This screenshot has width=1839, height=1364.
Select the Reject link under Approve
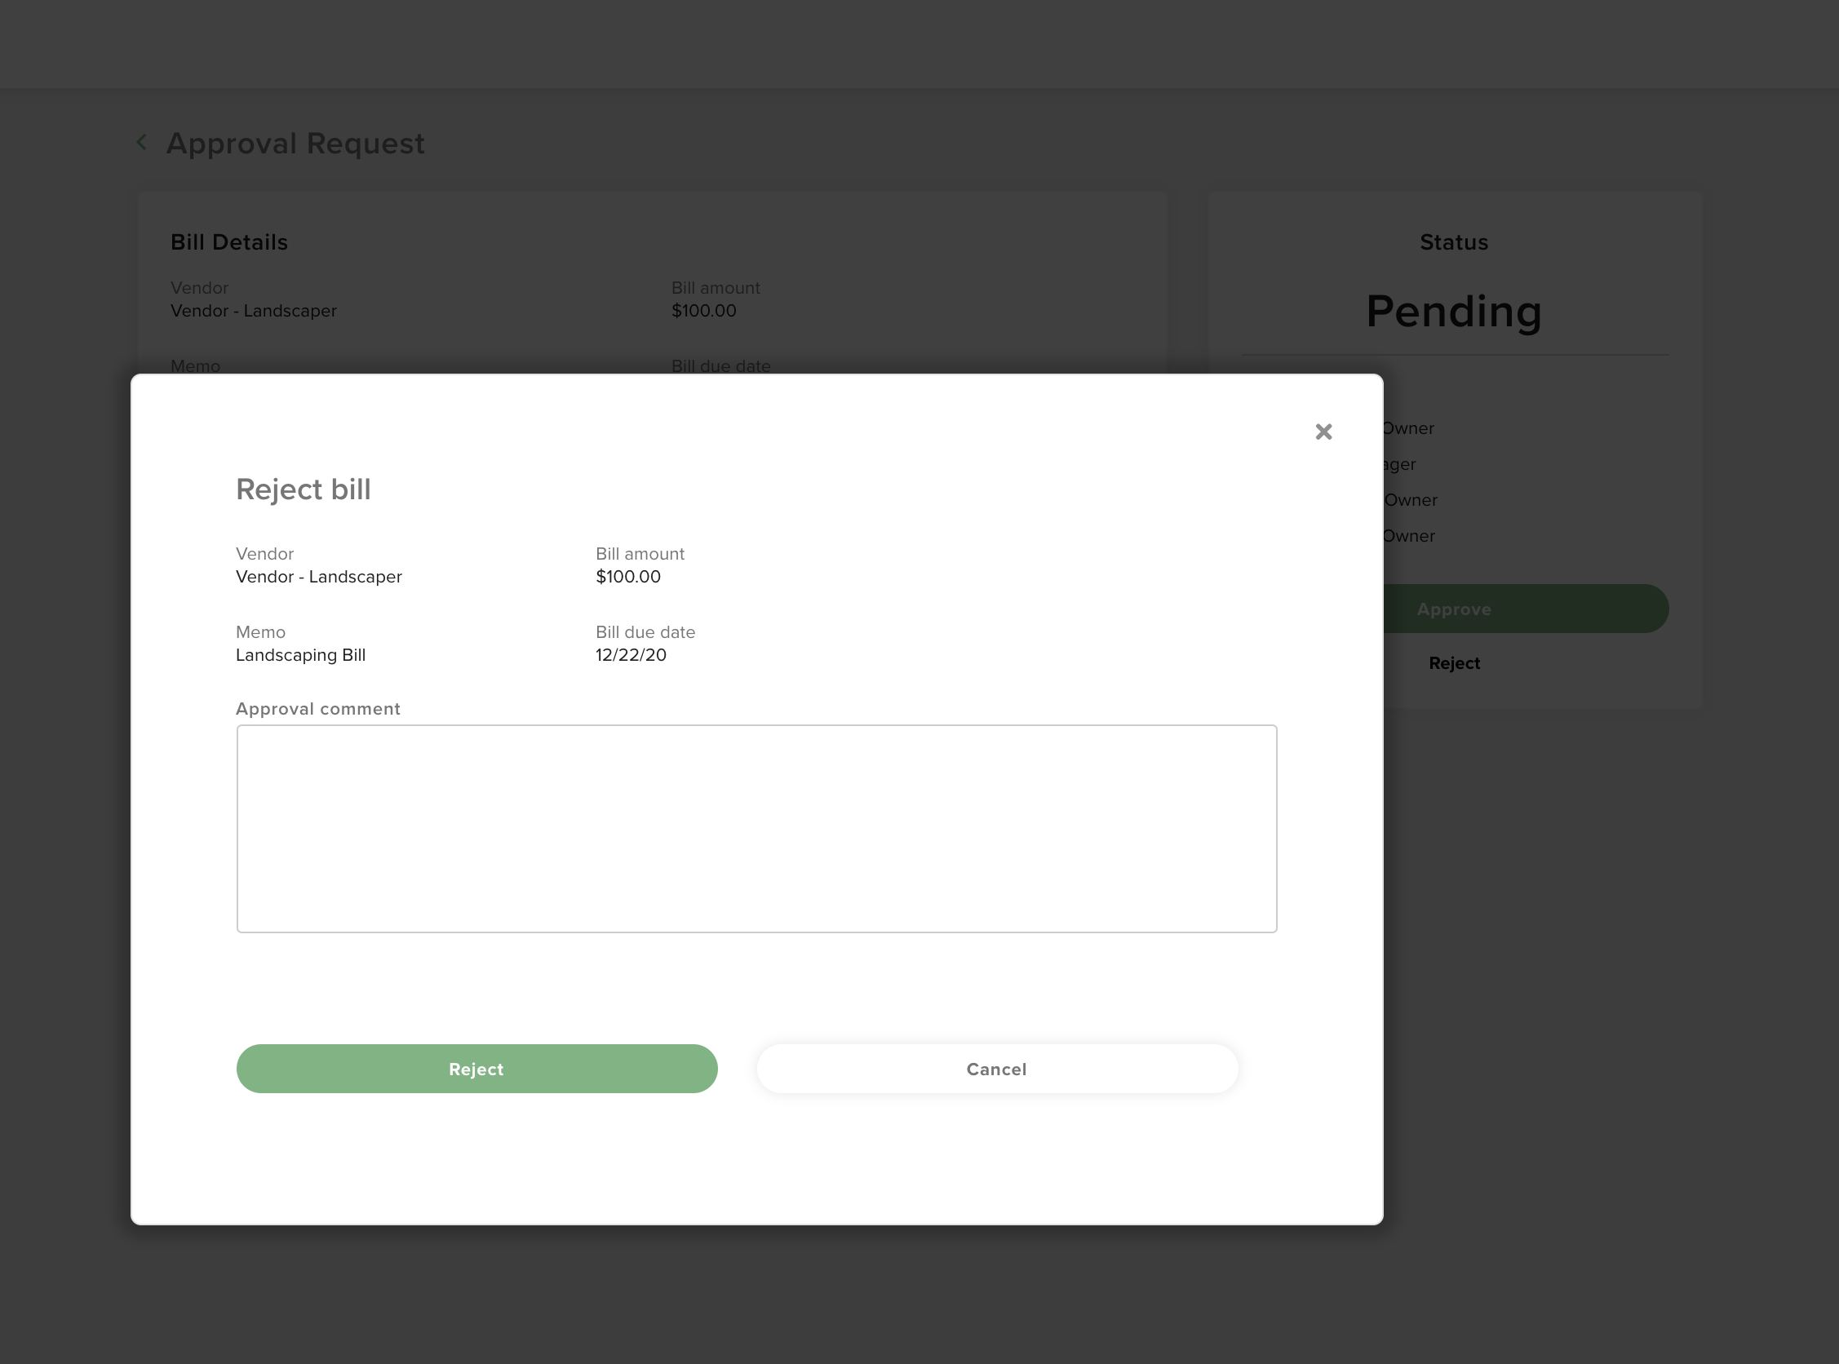tap(1453, 662)
